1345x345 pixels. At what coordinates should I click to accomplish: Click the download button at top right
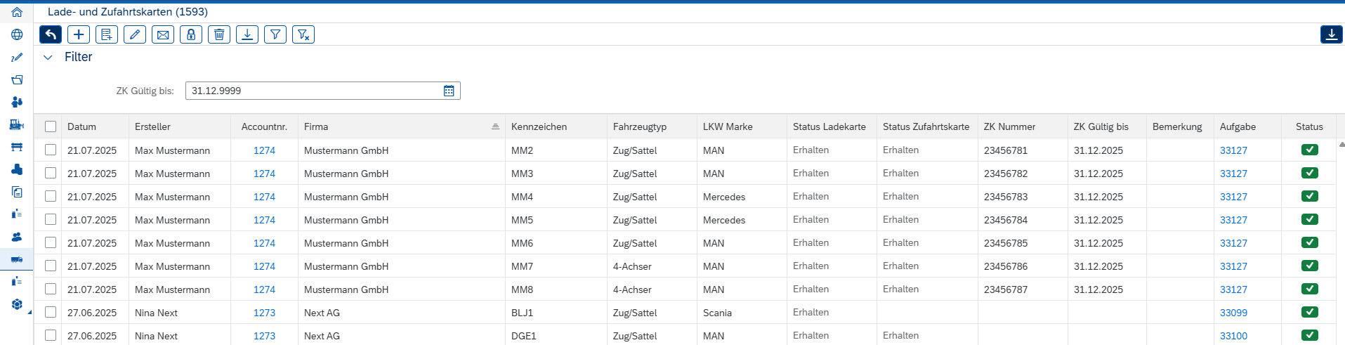[1332, 34]
